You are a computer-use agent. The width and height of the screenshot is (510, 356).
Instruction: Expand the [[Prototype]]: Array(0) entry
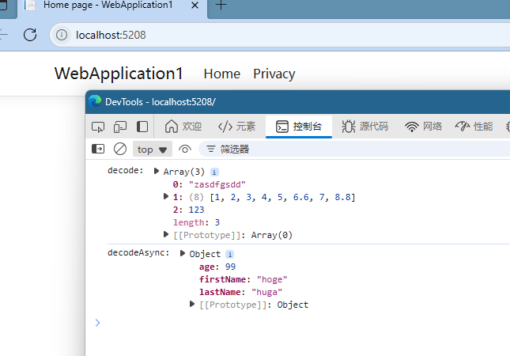pos(166,235)
